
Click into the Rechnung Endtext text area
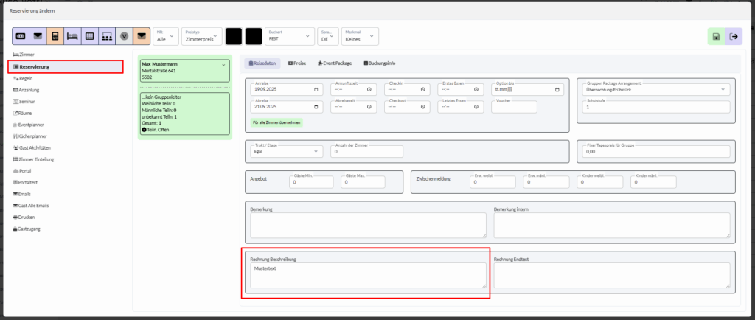611,276
